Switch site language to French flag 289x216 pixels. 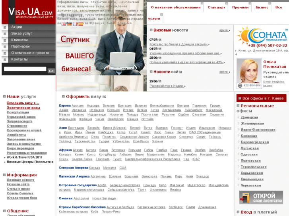(x=75, y=24)
